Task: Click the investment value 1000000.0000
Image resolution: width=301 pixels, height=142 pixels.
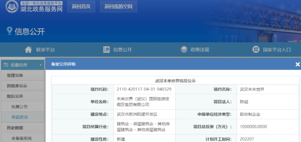Action: tap(253, 127)
